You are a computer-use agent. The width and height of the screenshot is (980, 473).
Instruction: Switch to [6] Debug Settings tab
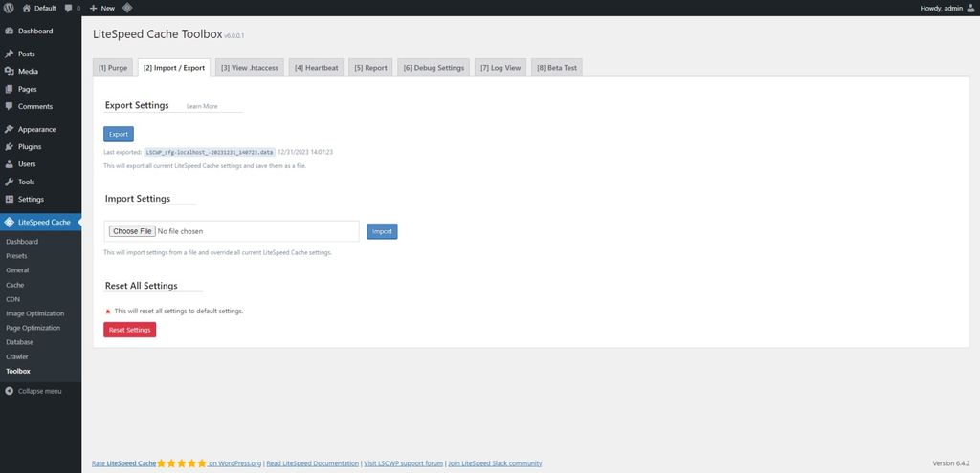coord(434,68)
